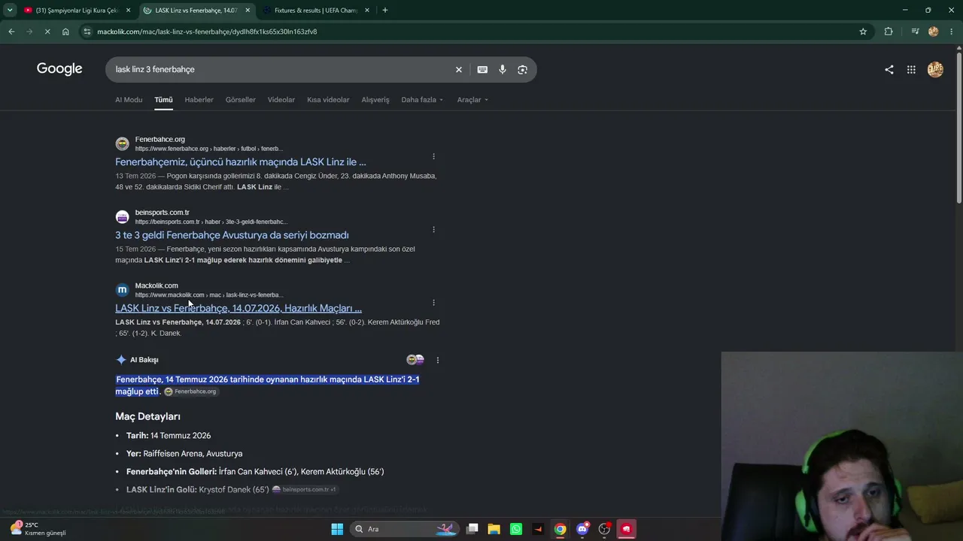Open the Google apps grid
This screenshot has width=963, height=541.
911,69
